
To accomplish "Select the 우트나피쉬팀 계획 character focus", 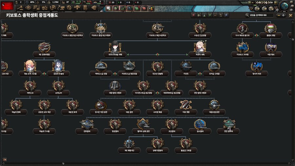I will click(x=115, y=48).
